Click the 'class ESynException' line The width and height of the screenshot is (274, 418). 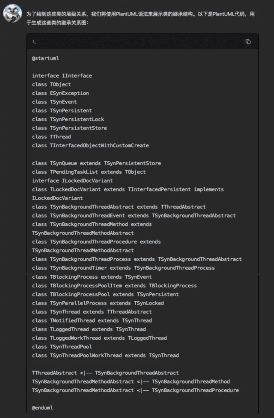coord(60,93)
